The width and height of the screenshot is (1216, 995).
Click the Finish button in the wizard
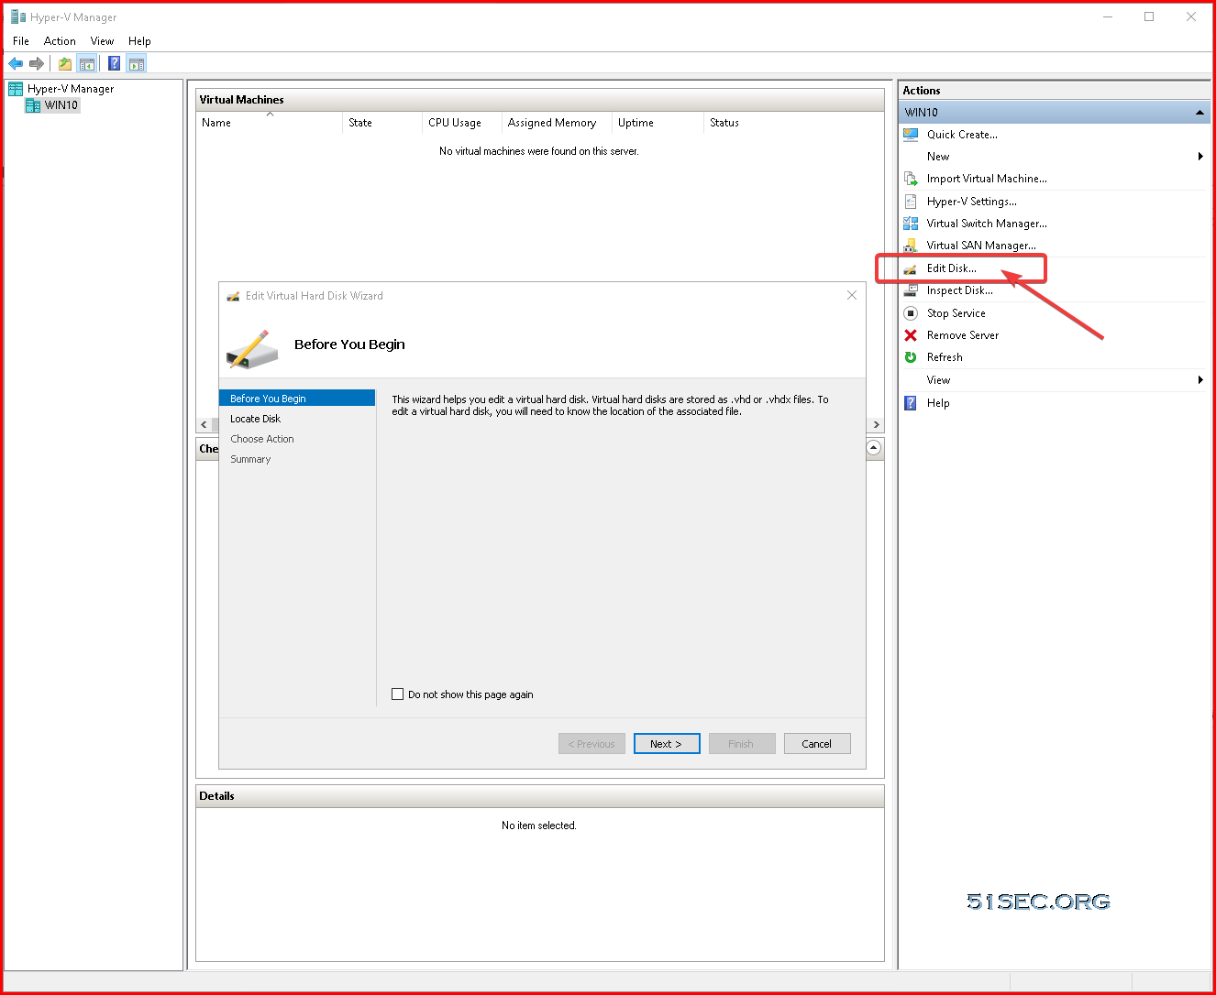tap(742, 744)
